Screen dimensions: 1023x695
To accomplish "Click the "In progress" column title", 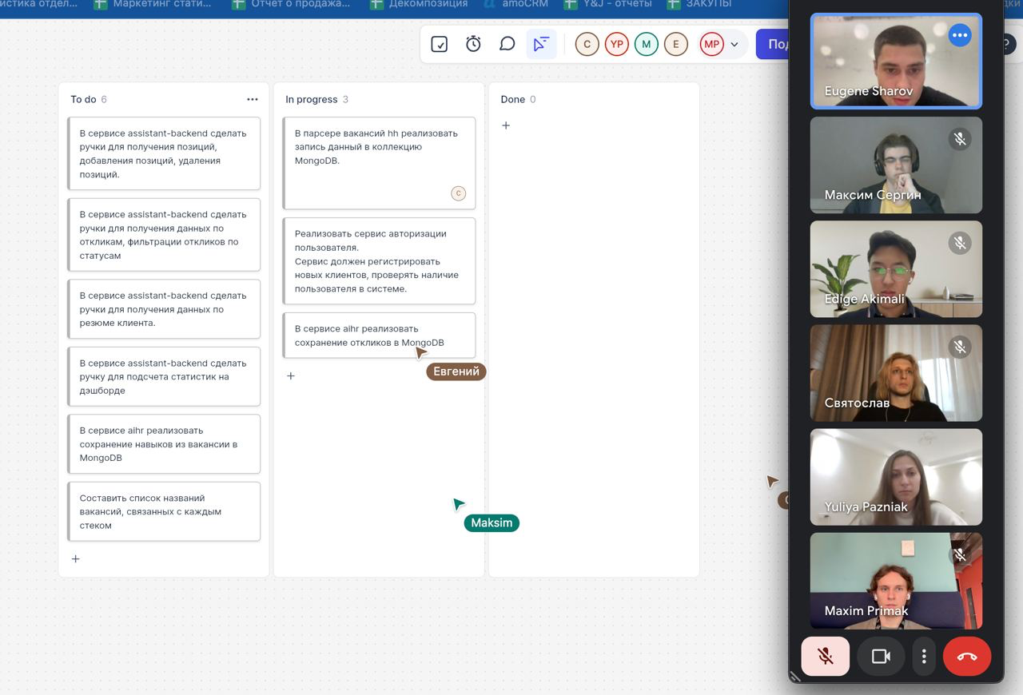I will pyautogui.click(x=311, y=99).
